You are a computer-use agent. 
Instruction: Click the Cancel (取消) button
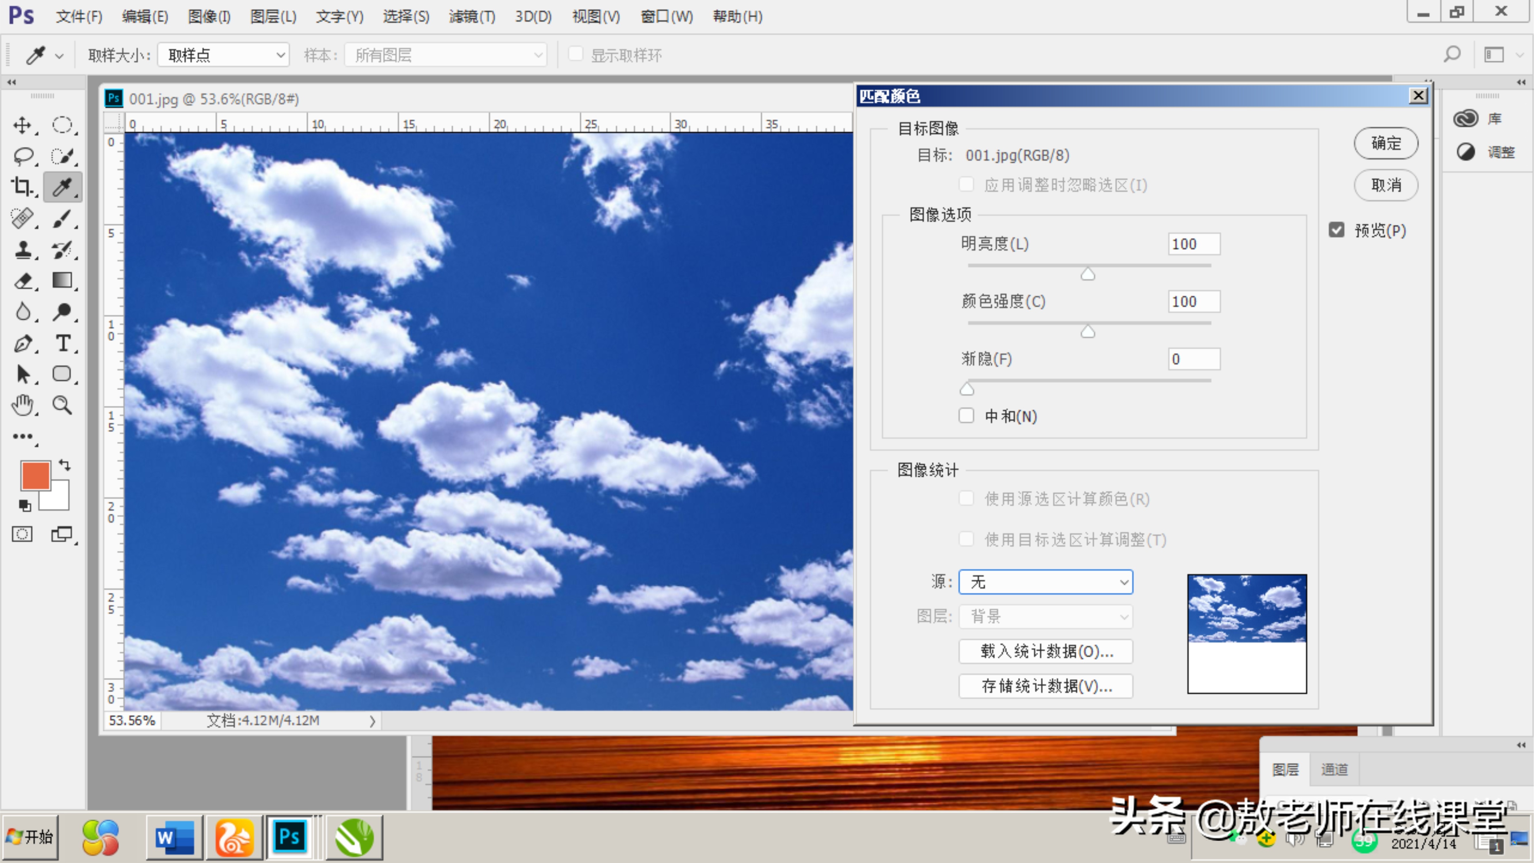[1386, 185]
